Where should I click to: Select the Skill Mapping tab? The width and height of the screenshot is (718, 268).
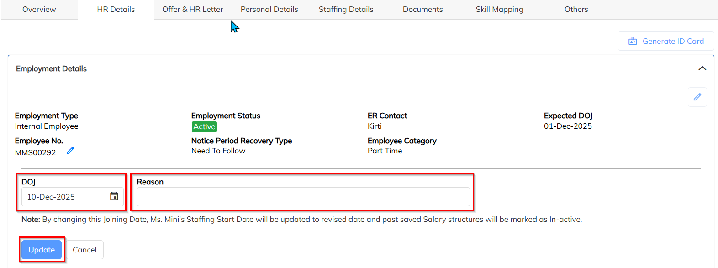(x=500, y=9)
